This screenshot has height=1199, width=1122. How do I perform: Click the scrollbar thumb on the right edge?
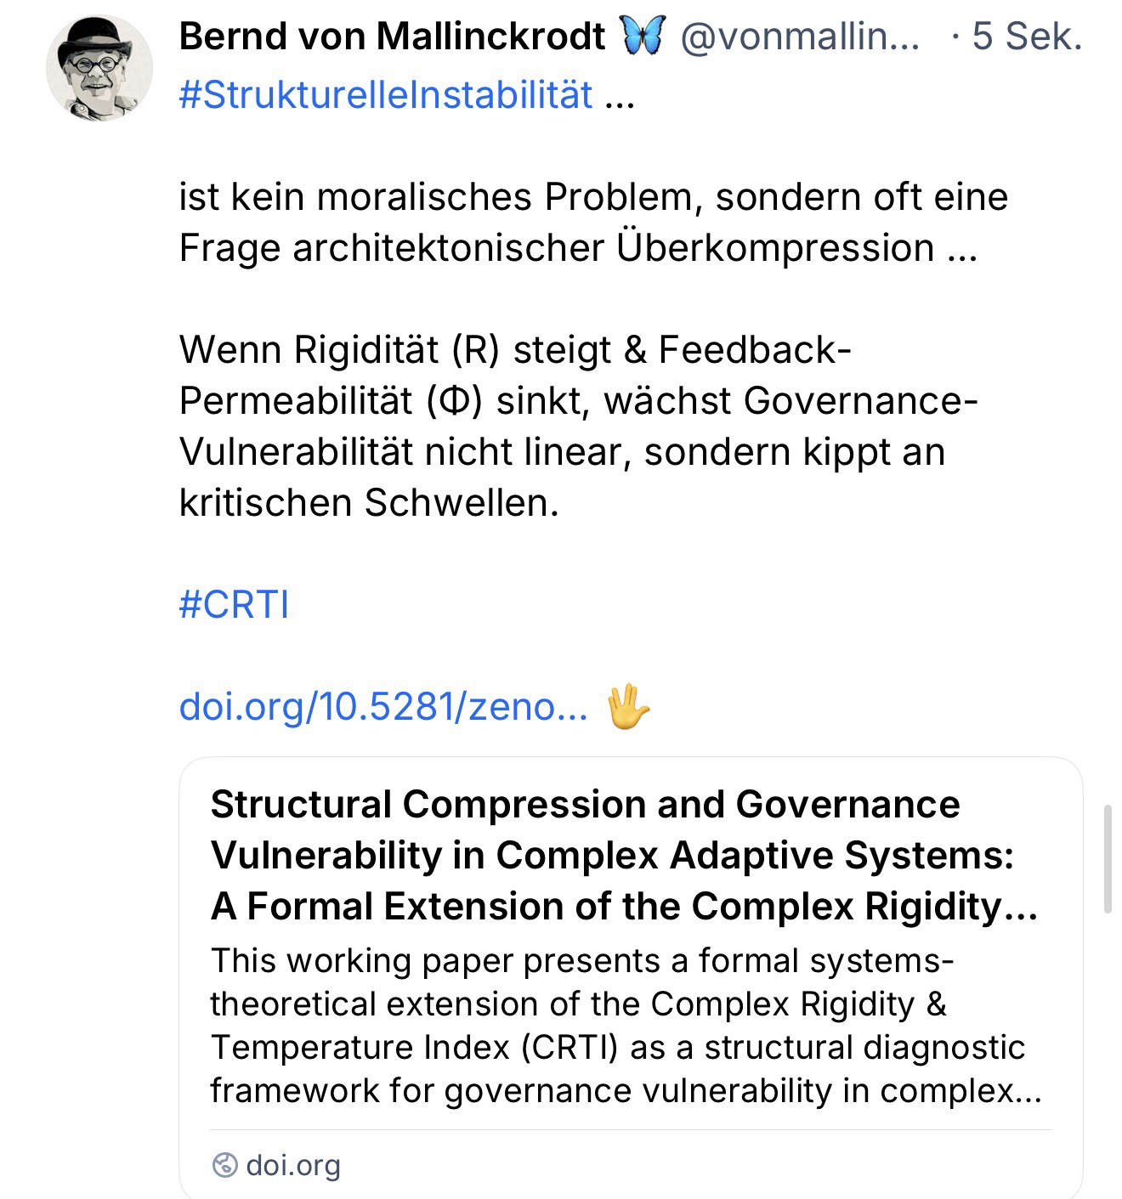tap(1107, 858)
